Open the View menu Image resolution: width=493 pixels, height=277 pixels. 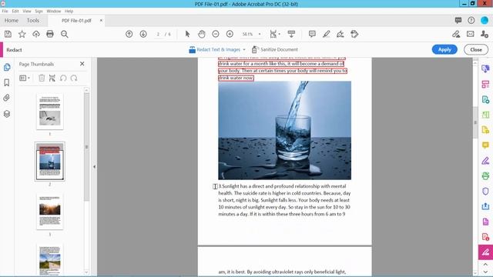[27, 11]
